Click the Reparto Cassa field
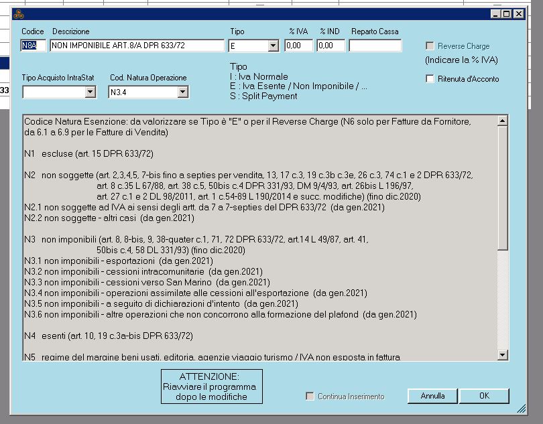 pos(375,46)
